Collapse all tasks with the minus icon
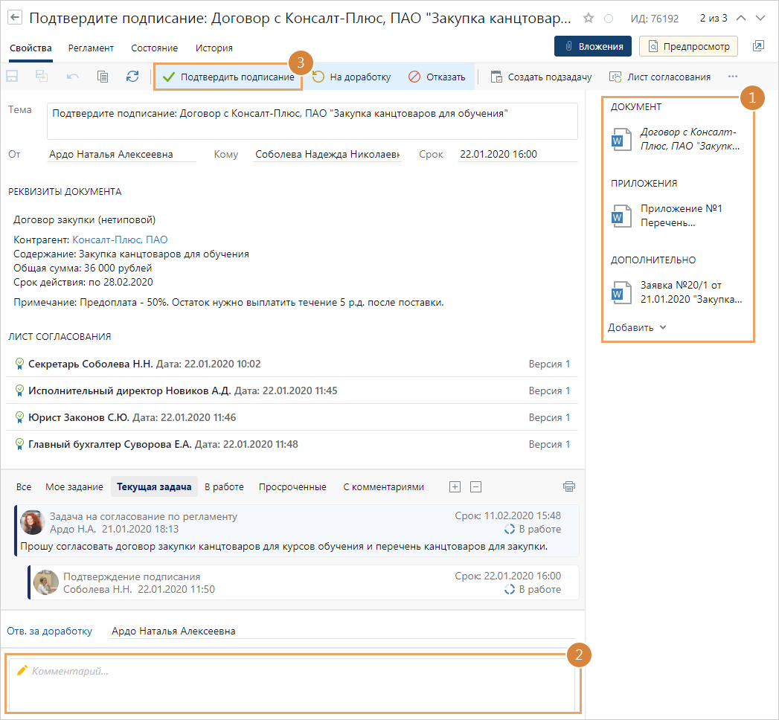The image size is (779, 720). tap(476, 486)
